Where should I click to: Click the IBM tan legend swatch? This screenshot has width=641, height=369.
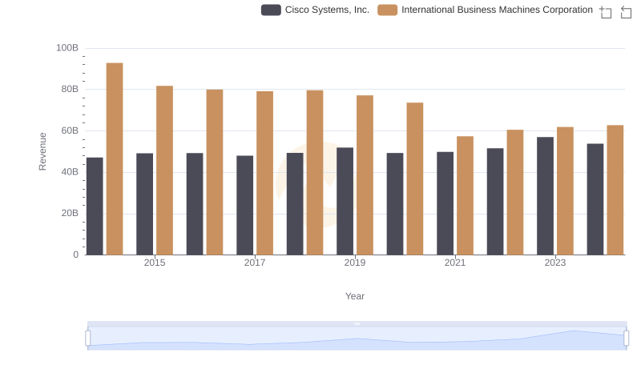click(x=387, y=10)
